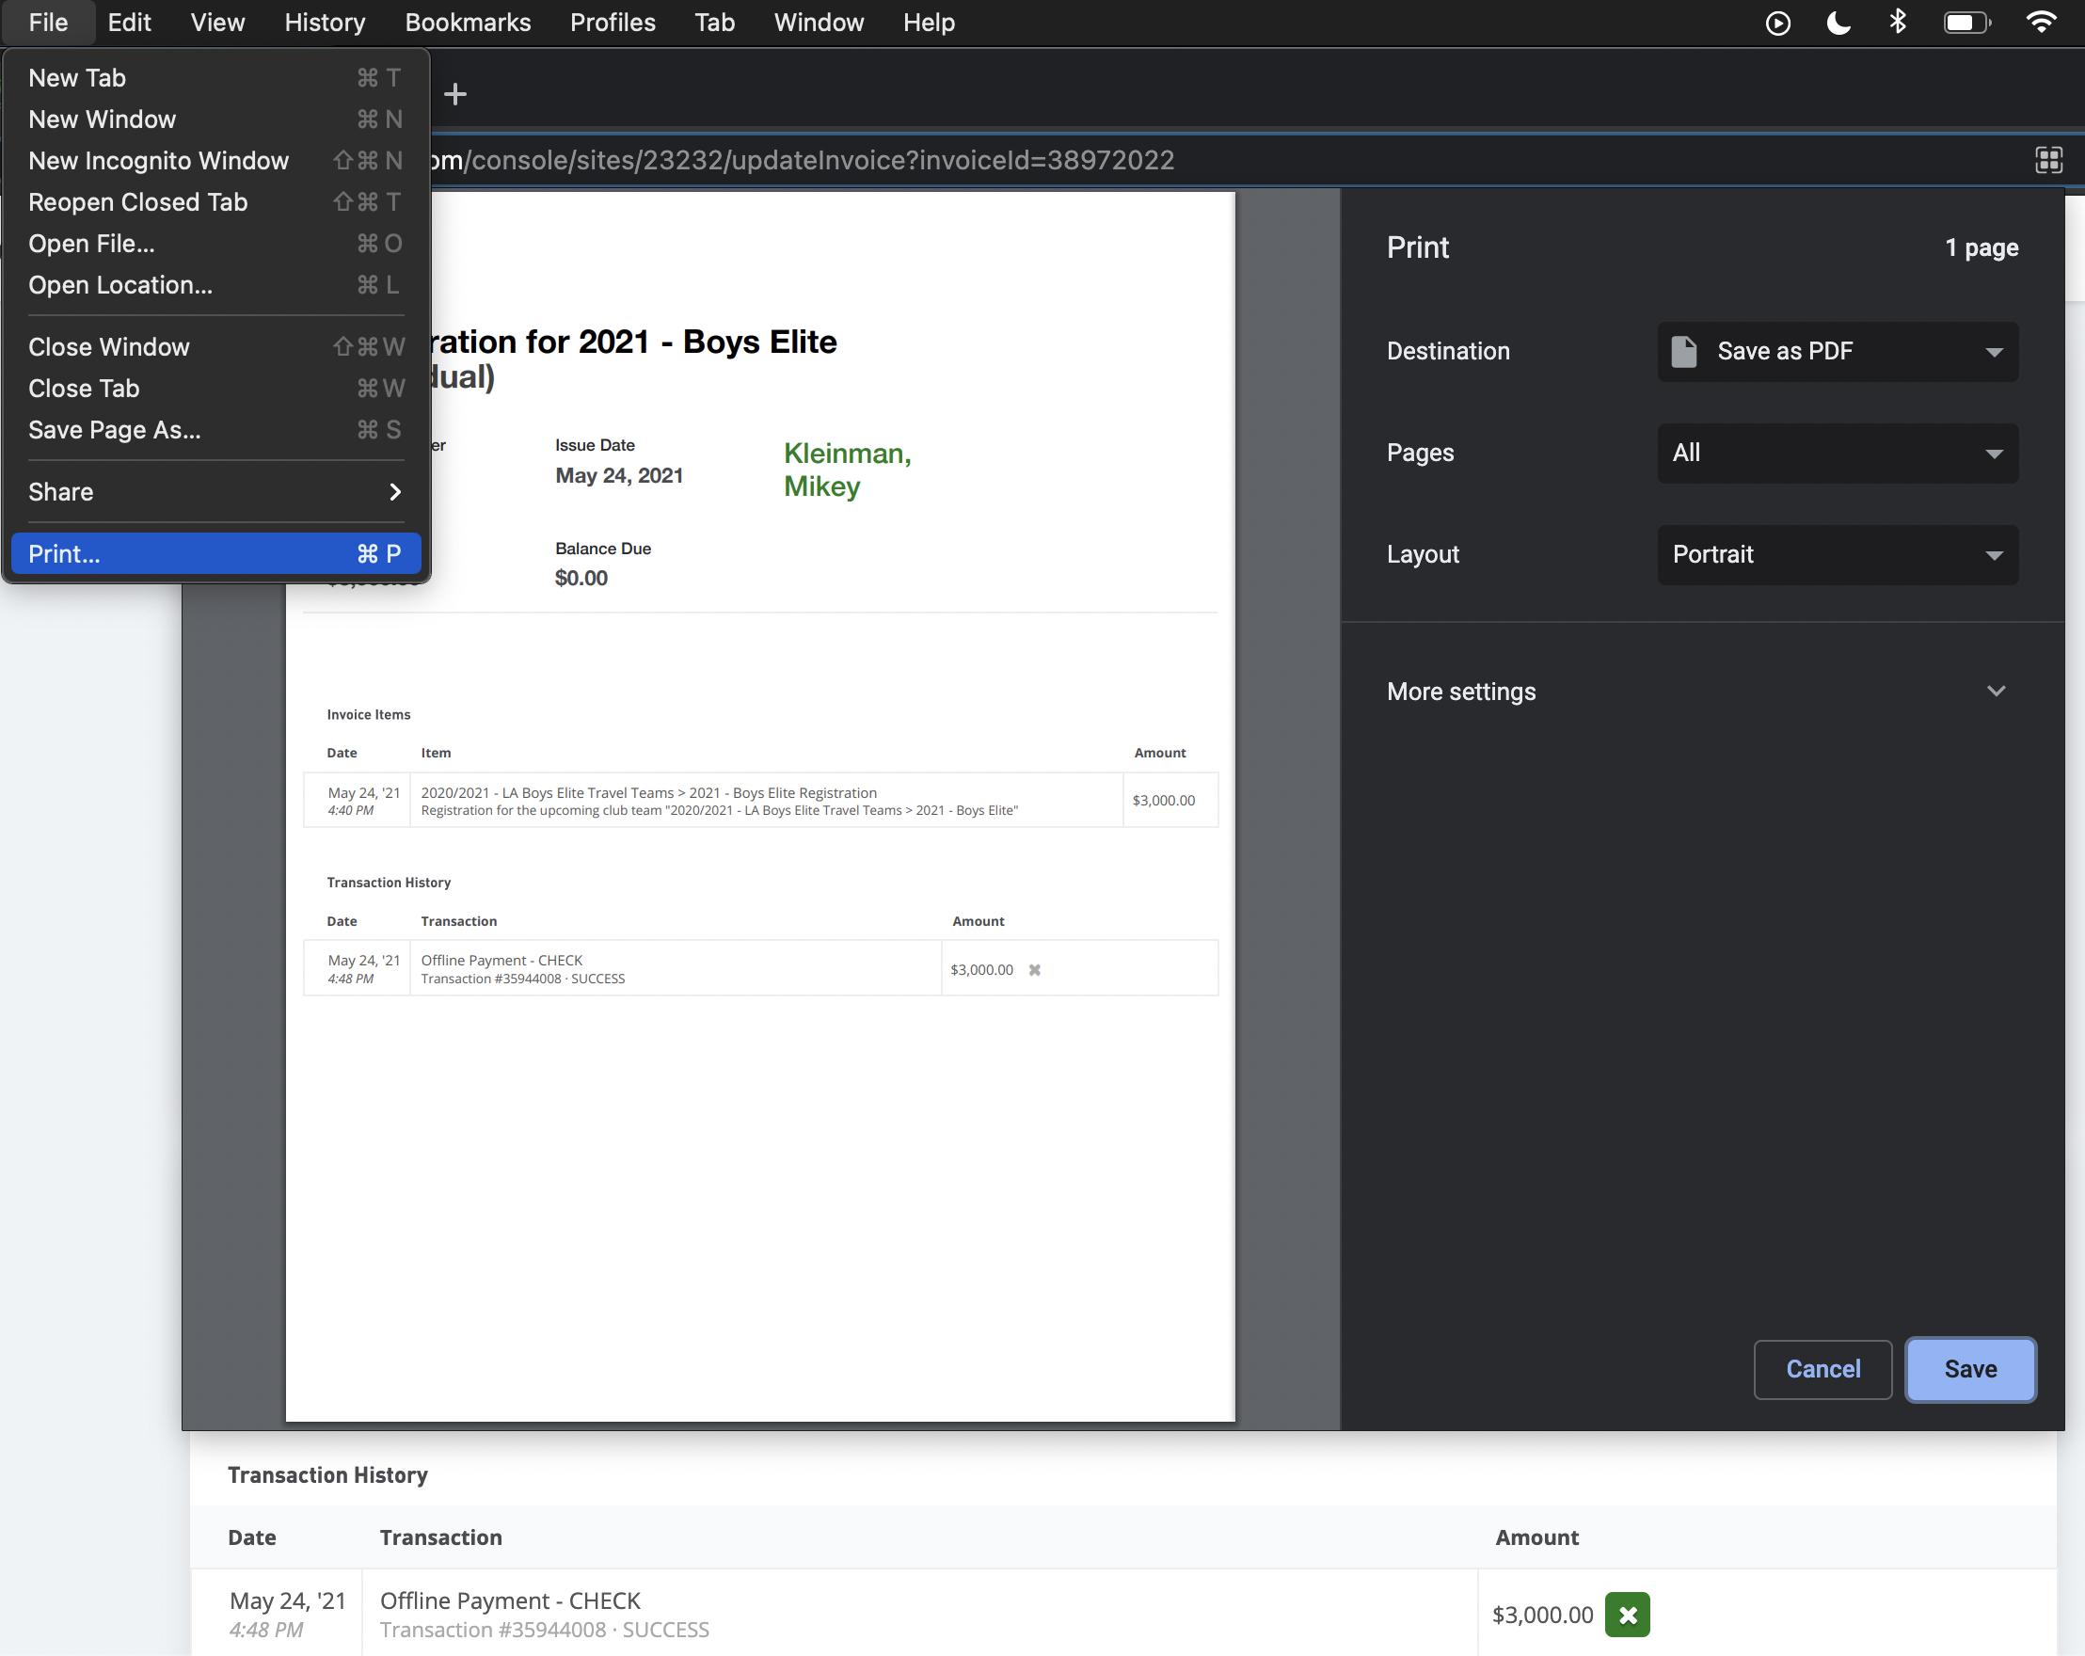Open the Bookmarks menu

(467, 23)
